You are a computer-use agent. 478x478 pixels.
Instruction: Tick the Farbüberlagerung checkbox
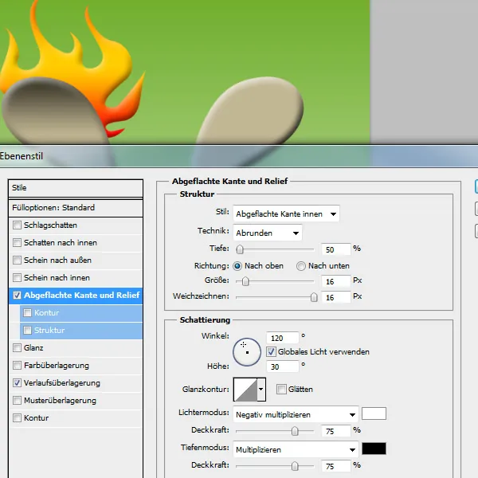coord(17,365)
